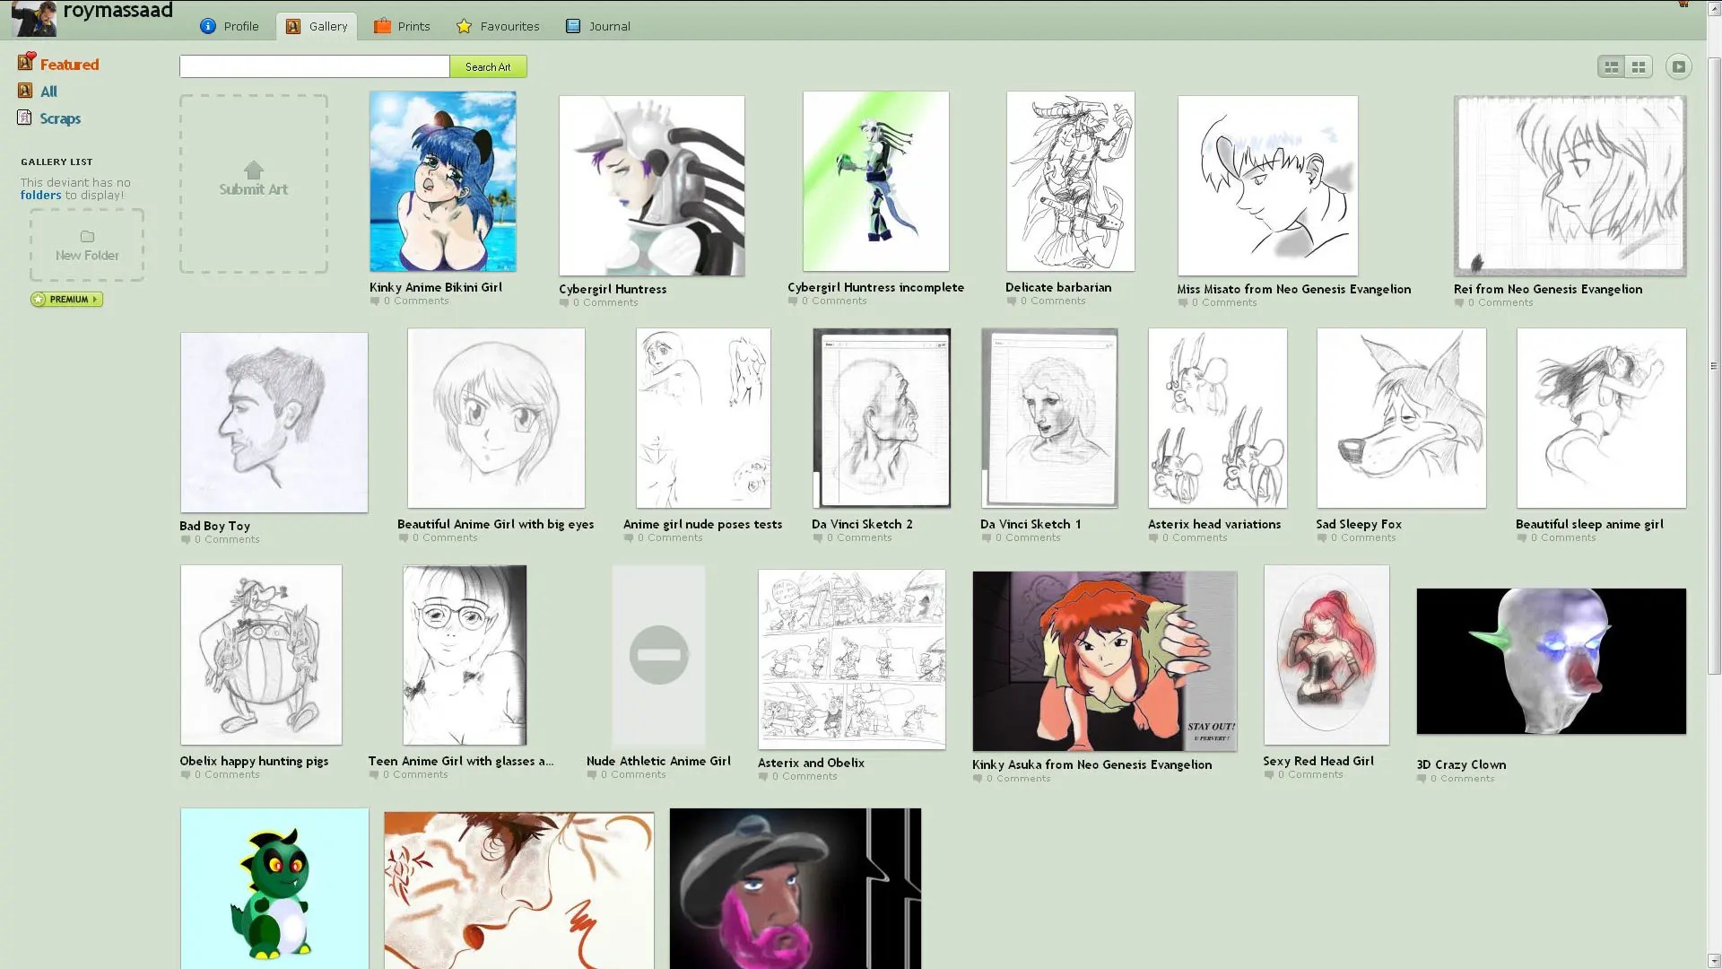Open the Bad Boy Toy thumbnail
Image resolution: width=1722 pixels, height=969 pixels.
pos(274,423)
